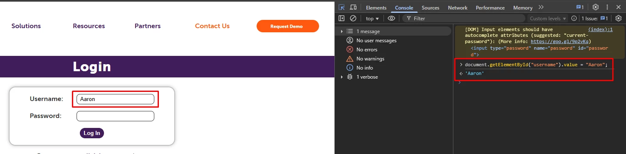The height and width of the screenshot is (154, 626).
Task: Open the Partners menu
Action: click(x=148, y=26)
